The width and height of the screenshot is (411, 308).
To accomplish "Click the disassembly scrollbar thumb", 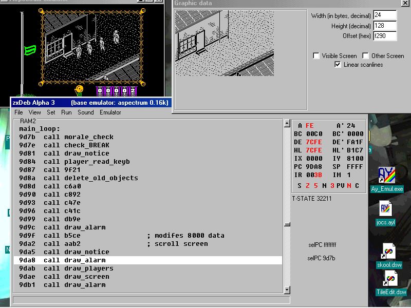I will coord(287,224).
